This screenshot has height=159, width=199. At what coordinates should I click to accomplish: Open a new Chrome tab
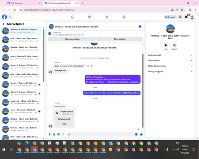point(82,3)
